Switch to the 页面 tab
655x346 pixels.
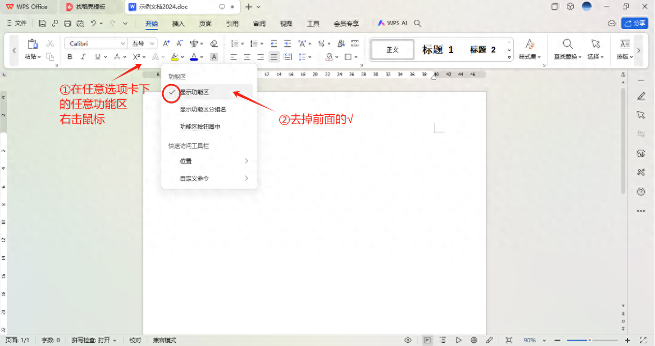pyautogui.click(x=205, y=24)
